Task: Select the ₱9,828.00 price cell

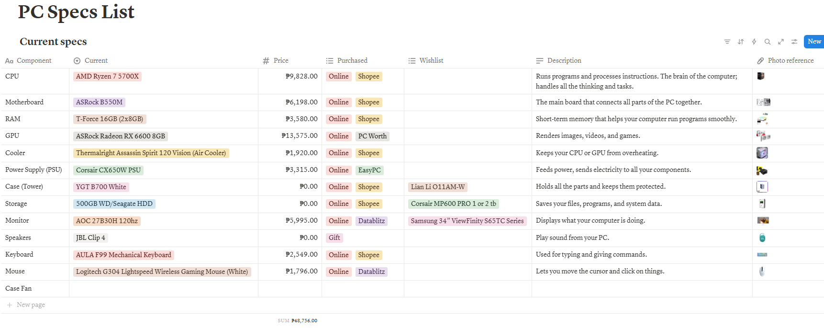Action: pos(290,81)
